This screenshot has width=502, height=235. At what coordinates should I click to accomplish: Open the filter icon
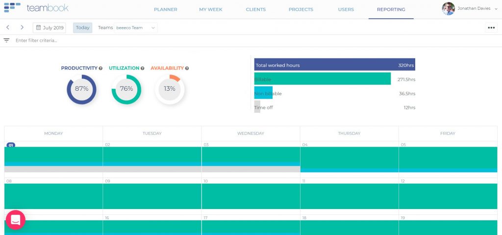6,40
